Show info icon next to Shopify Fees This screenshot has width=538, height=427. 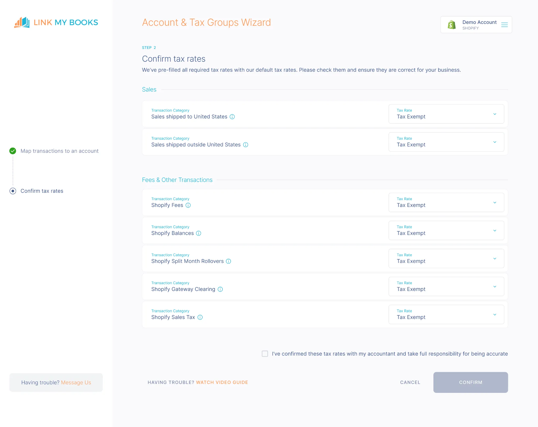click(188, 205)
